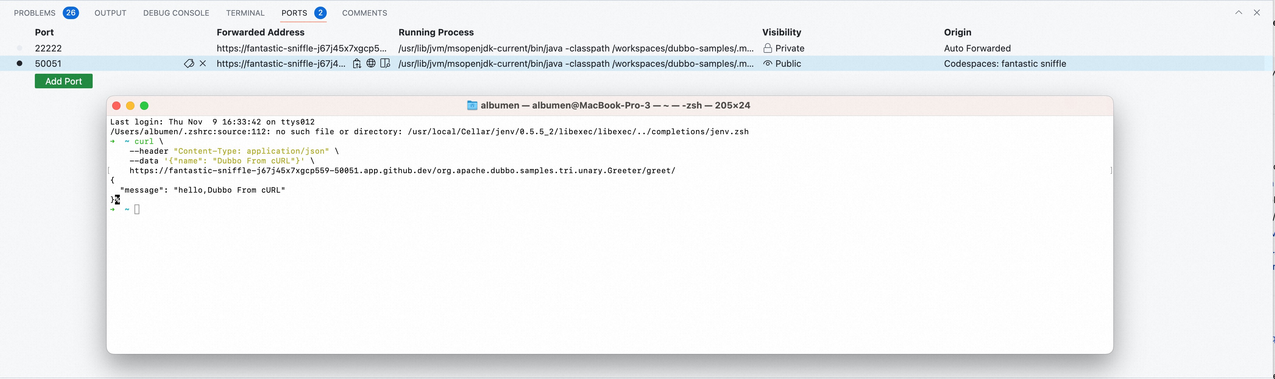Screen dimensions: 1275x379
Task: Stop forwarding port 50051 with X icon
Action: click(x=203, y=63)
